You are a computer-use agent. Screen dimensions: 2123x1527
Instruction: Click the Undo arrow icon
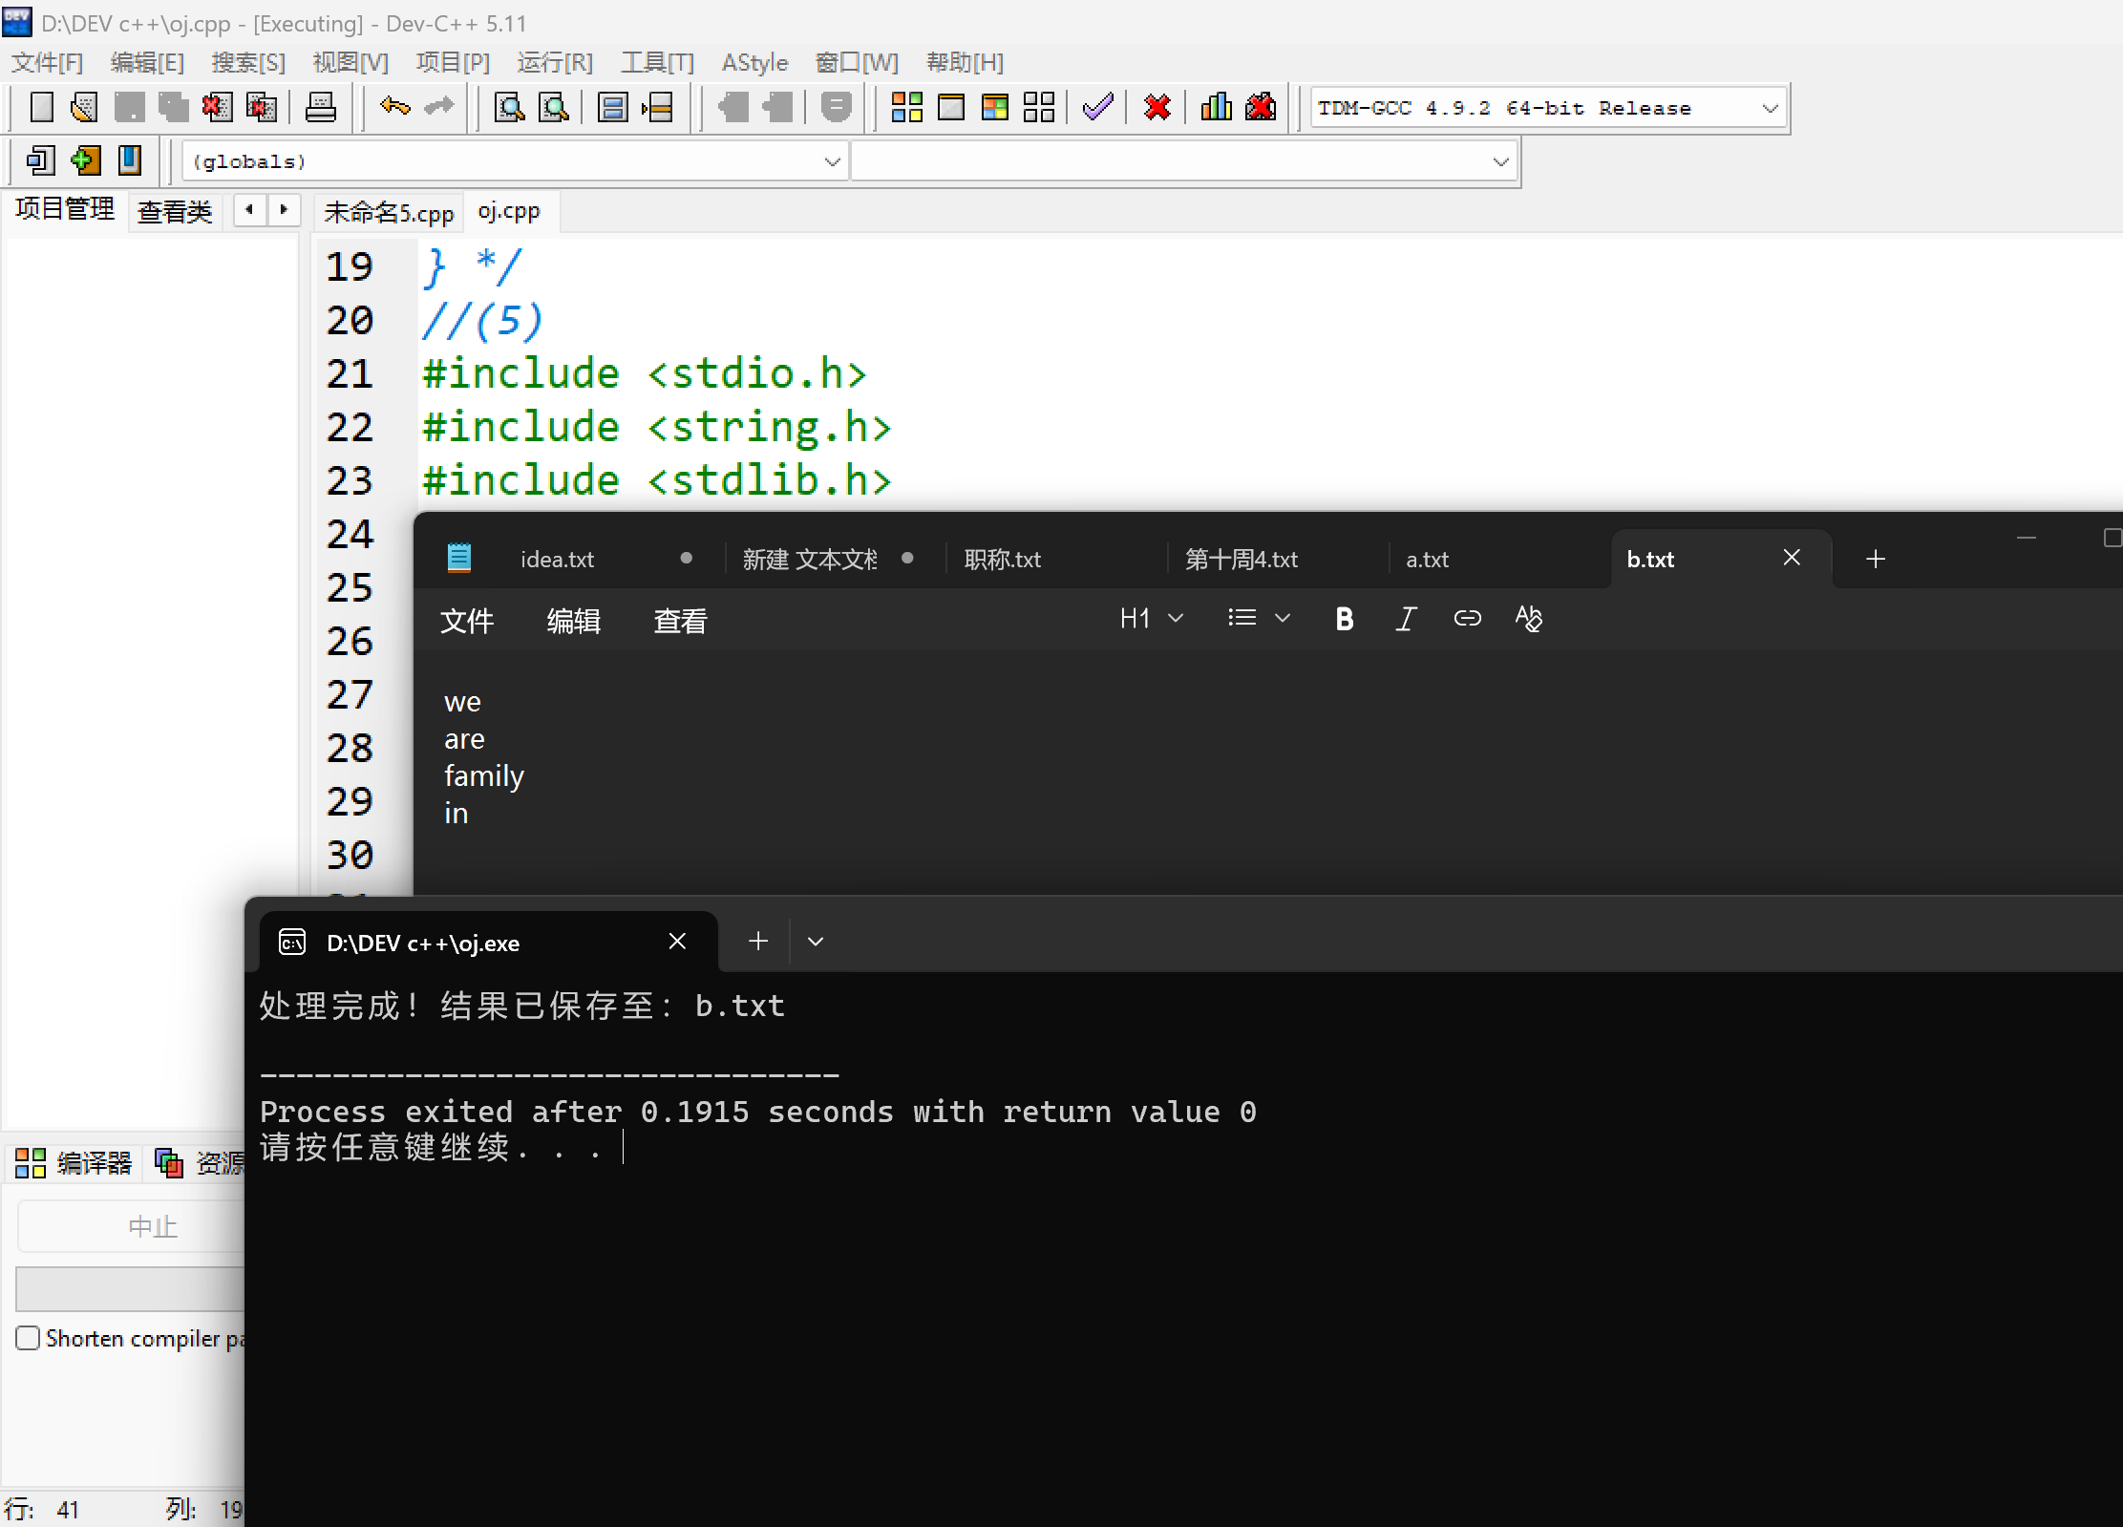[394, 107]
